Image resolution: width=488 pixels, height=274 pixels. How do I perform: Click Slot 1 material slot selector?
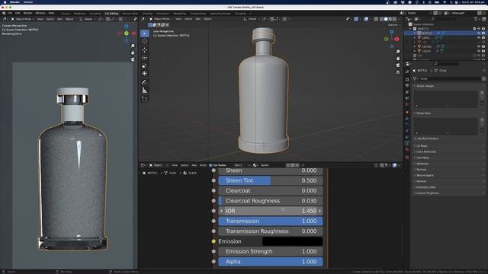[x=241, y=165]
